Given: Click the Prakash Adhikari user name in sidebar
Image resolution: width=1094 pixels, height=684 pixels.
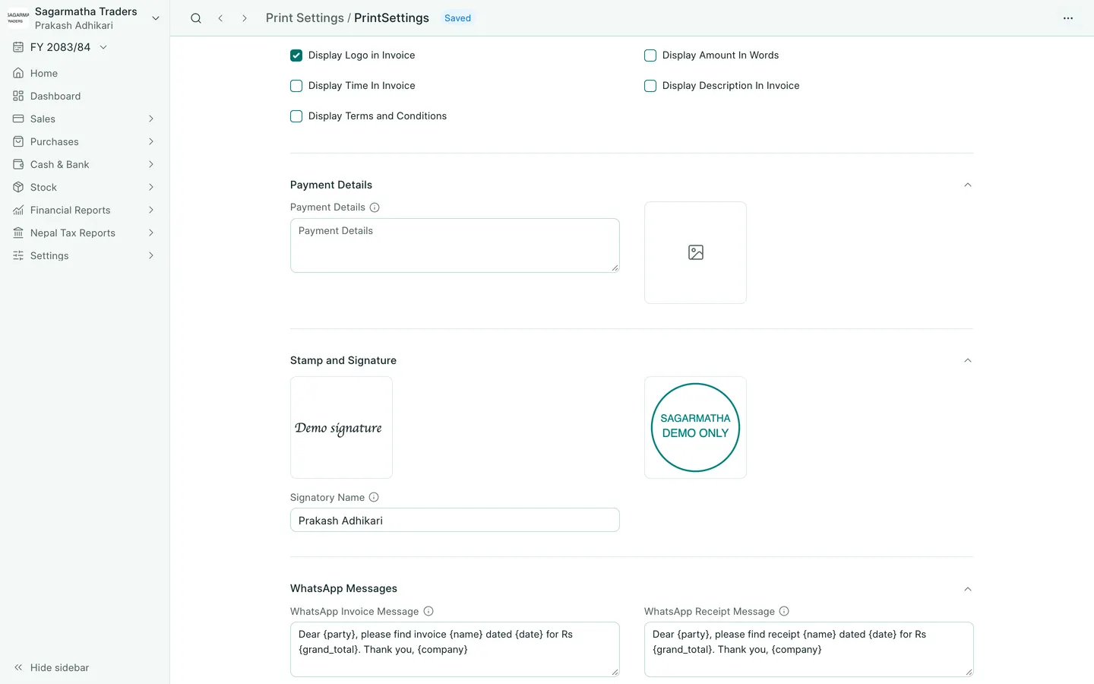Looking at the screenshot, I should (74, 26).
